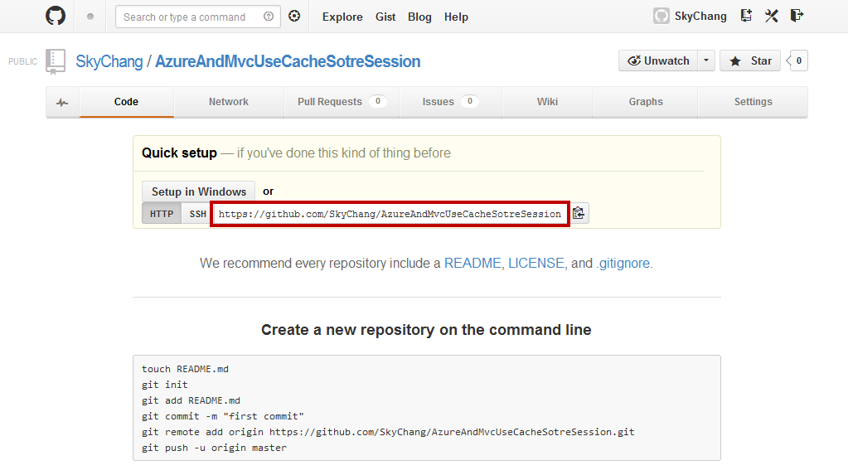Click the git commit "first commit" line
This screenshot has height=475, width=848.
pos(223,416)
